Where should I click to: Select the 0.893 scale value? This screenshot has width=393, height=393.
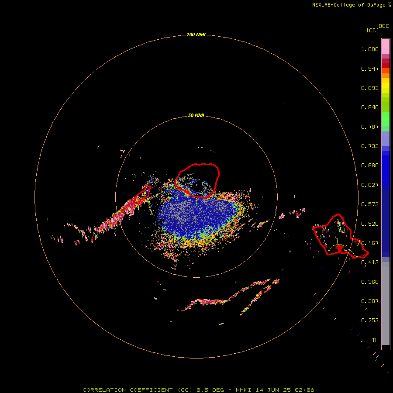(370, 88)
